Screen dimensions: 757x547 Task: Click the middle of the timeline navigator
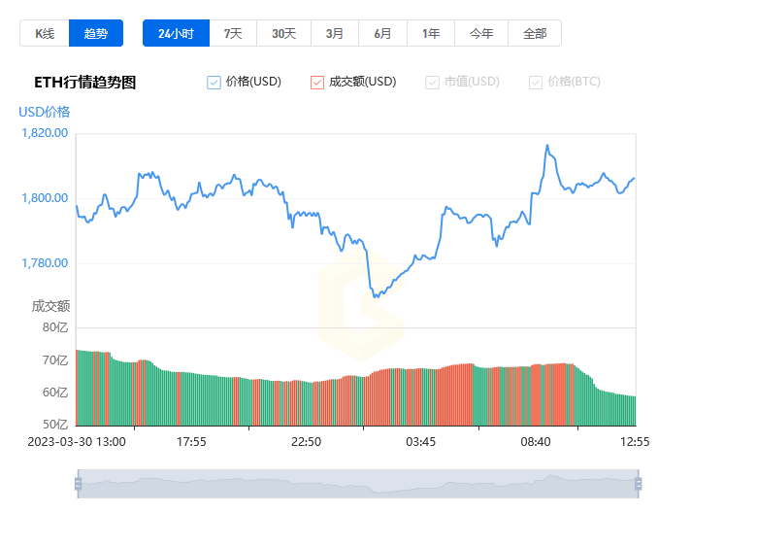point(358,484)
